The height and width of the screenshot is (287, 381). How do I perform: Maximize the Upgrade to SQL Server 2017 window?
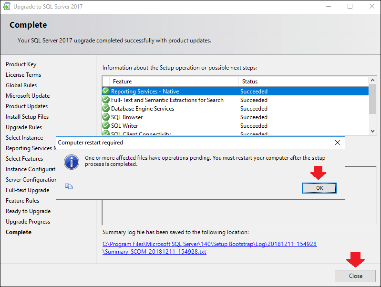(350, 6)
